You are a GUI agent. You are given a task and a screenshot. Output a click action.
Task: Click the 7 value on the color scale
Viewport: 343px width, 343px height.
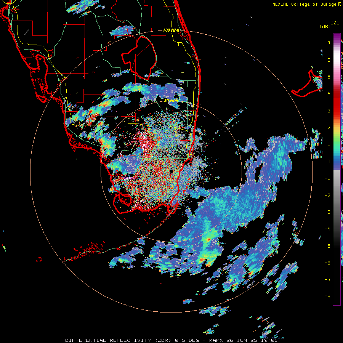(329, 43)
